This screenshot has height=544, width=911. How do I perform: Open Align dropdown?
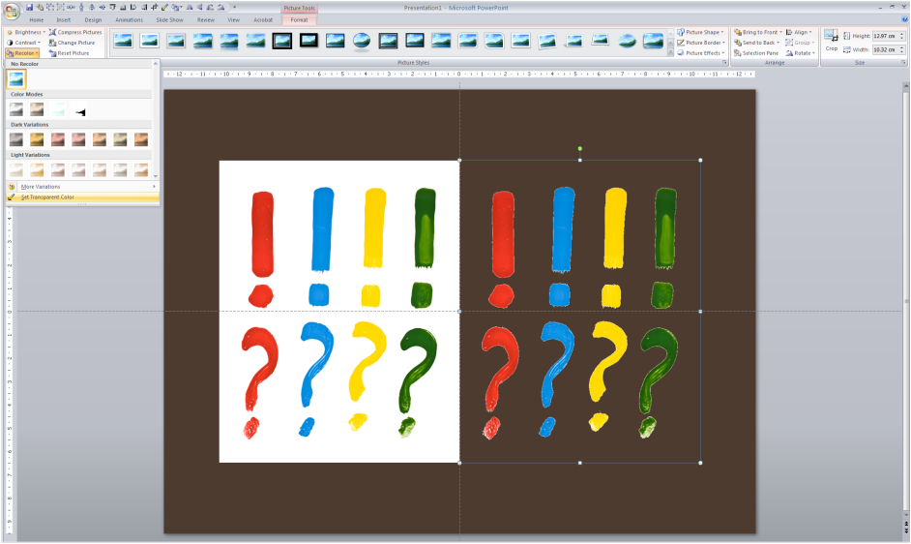point(800,32)
